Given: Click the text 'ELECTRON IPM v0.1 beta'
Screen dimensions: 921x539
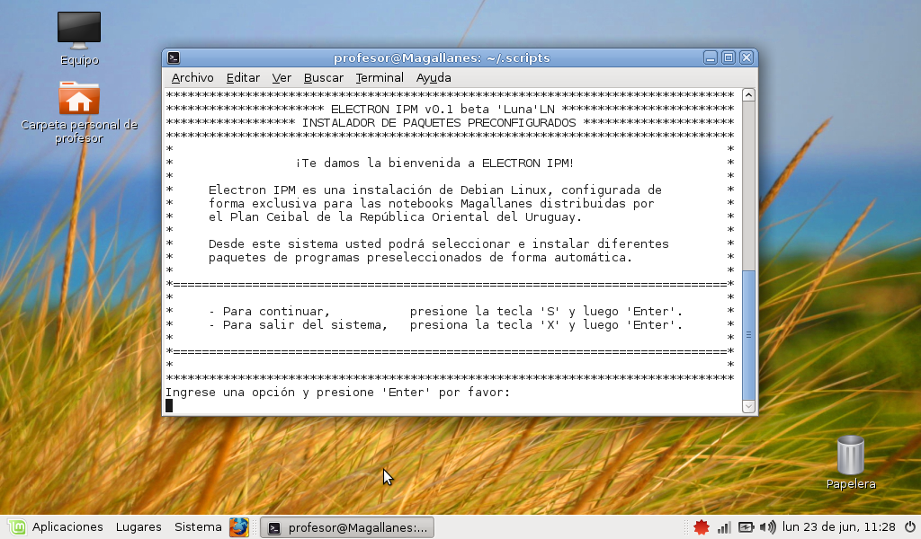Looking at the screenshot, I should (414, 109).
